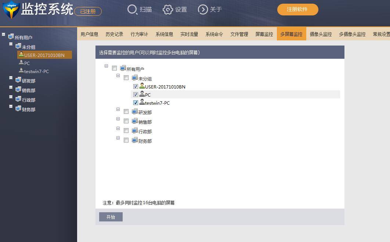Viewport: 390px width, 242px height.
Task: Click green user icon beside USER-20171010BN in panel
Action: 142,86
